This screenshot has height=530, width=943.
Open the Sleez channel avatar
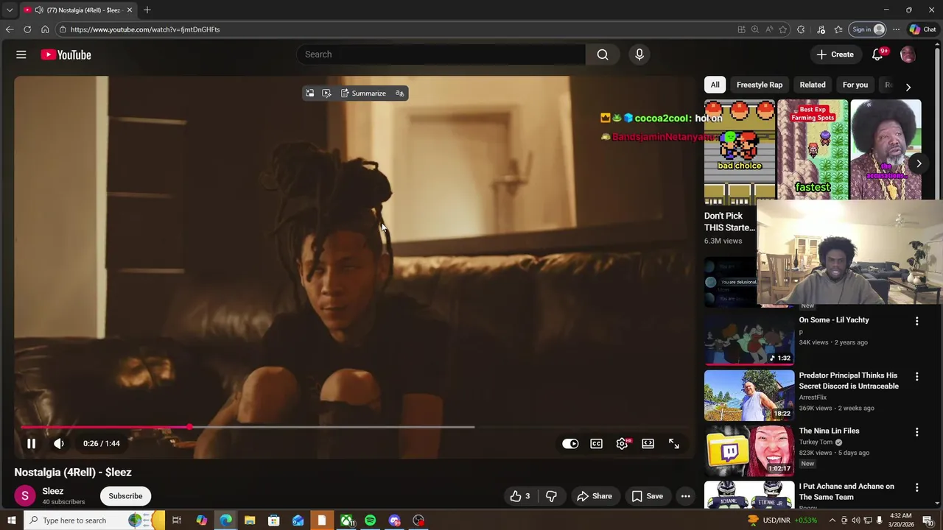pyautogui.click(x=25, y=496)
